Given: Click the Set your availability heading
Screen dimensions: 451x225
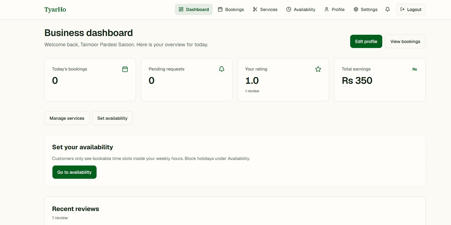Looking at the screenshot, I should click(x=83, y=147).
